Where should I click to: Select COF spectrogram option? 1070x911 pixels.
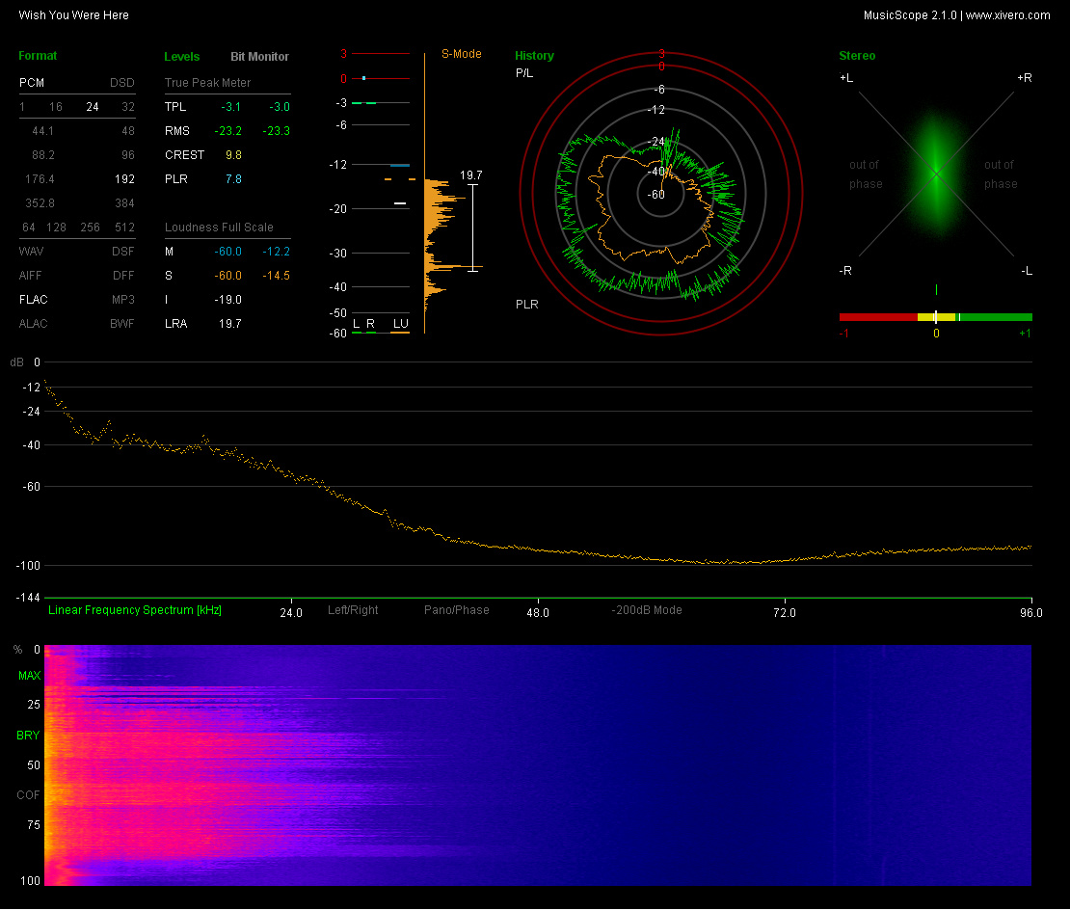coord(29,795)
